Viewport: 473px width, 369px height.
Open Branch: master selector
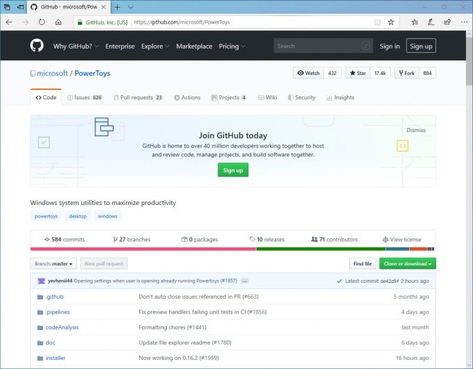pyautogui.click(x=54, y=264)
